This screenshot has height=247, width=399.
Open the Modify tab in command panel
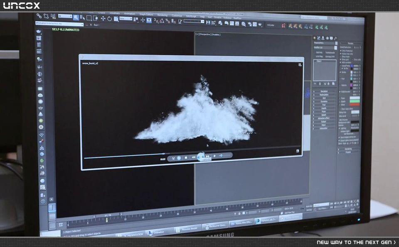coord(319,38)
